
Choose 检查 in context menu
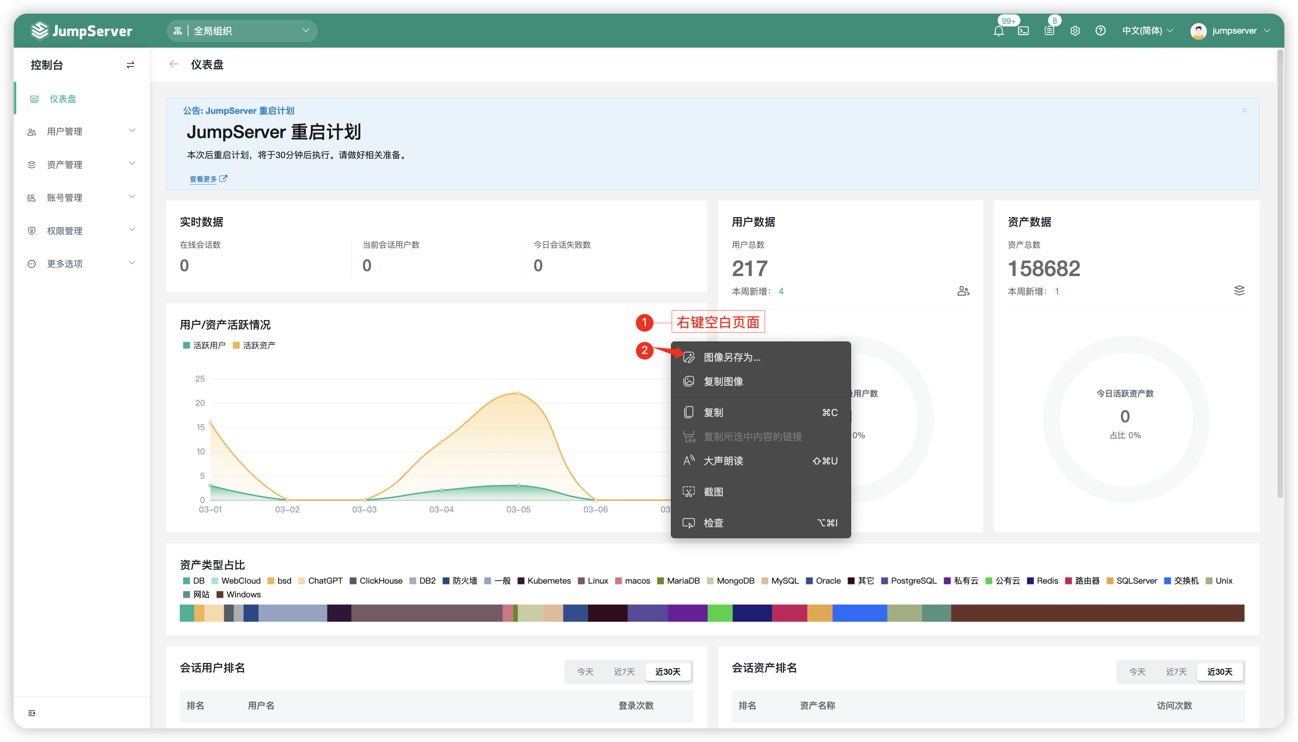[760, 523]
